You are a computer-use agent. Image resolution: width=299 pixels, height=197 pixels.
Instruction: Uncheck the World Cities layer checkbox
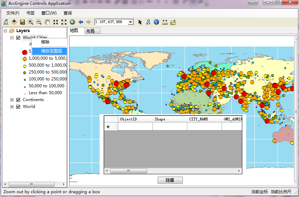(18, 38)
